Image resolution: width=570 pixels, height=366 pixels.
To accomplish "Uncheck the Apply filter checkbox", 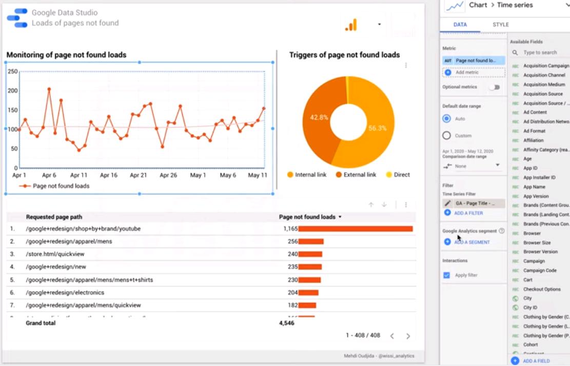I will (446, 274).
